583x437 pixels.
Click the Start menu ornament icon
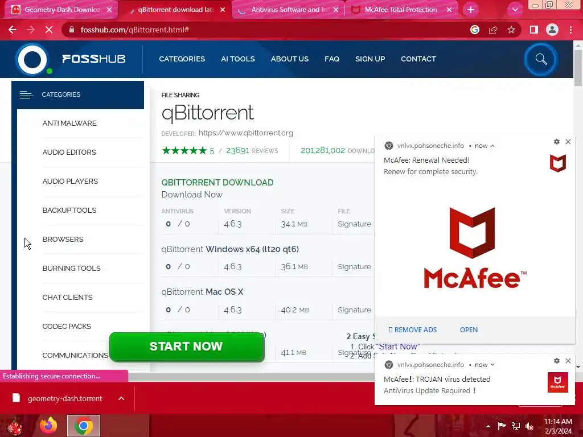(15, 426)
